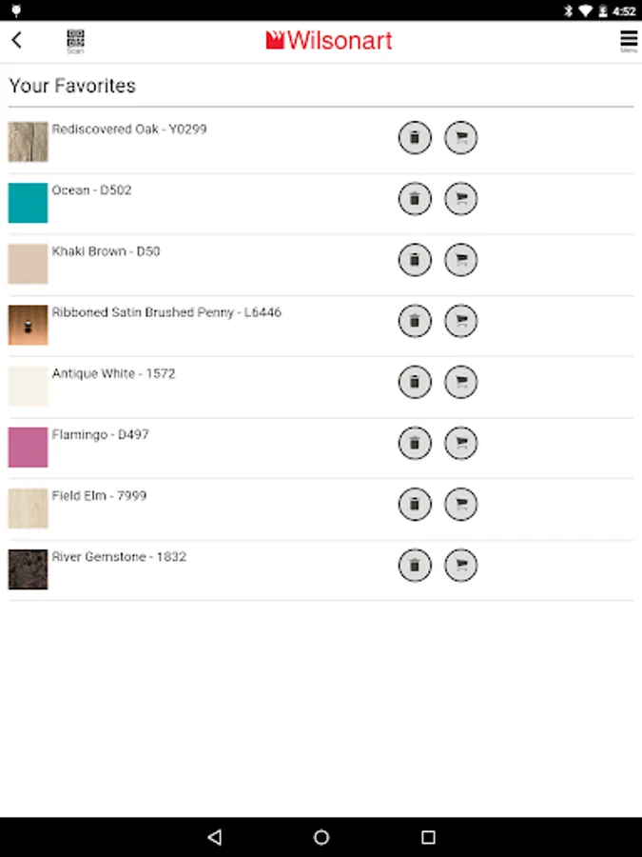Add Rediscovered Oak to cart
This screenshot has height=857, width=642.
pyautogui.click(x=460, y=138)
